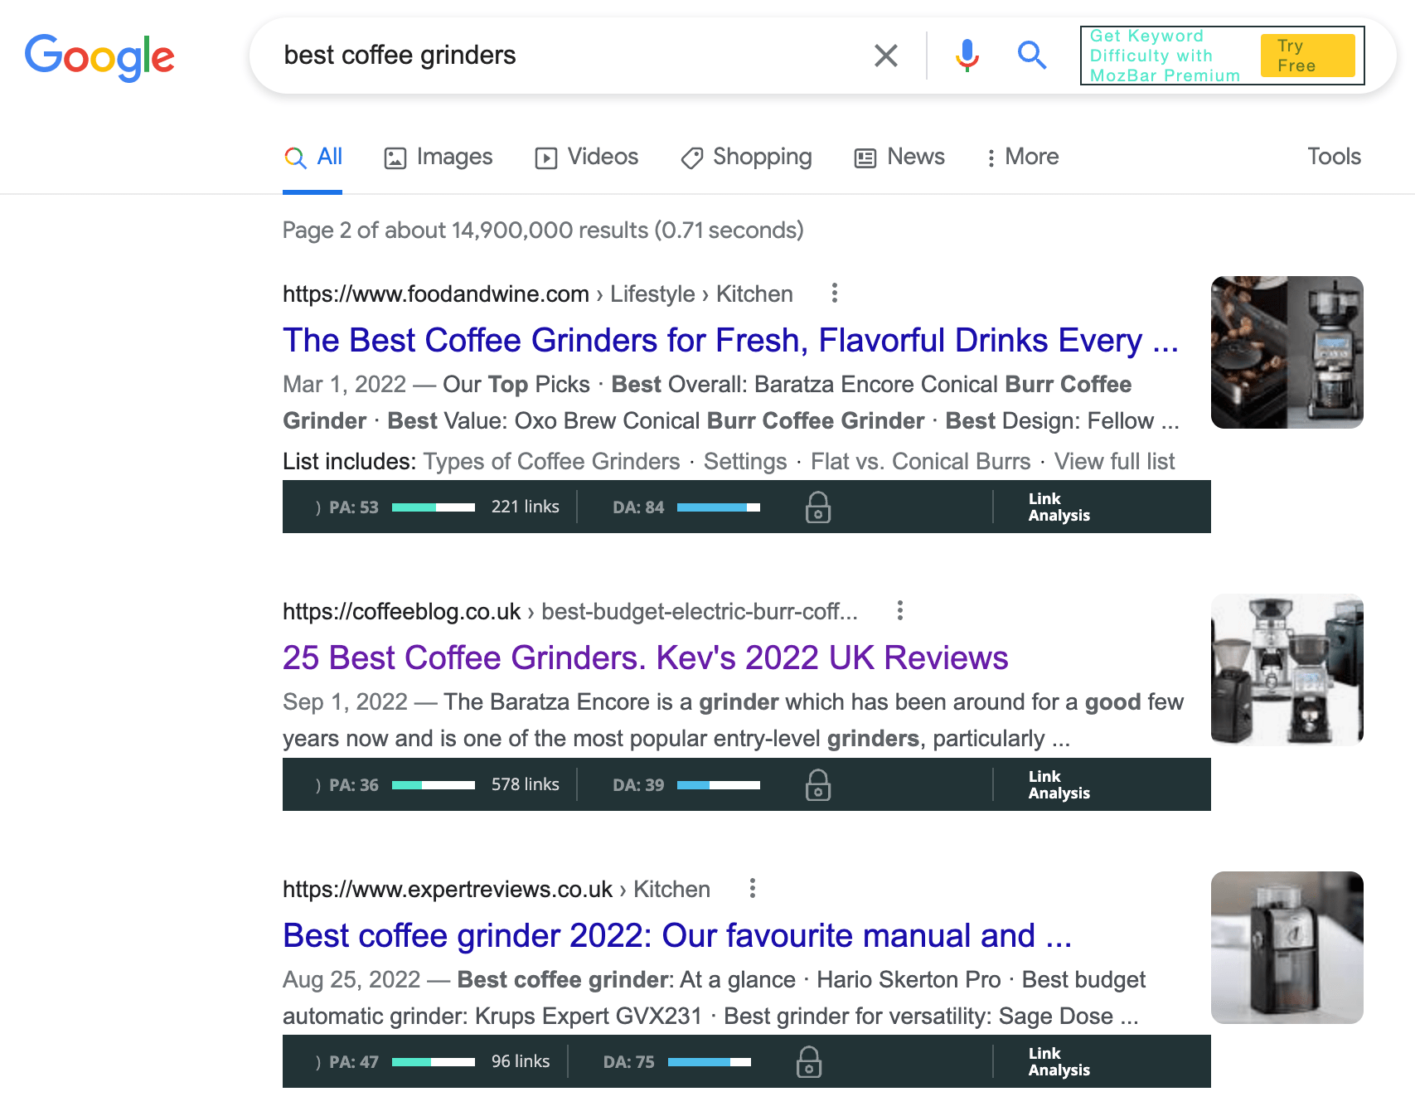Open Best coffee grinder 2022 result
The height and width of the screenshot is (1116, 1415).
677,935
